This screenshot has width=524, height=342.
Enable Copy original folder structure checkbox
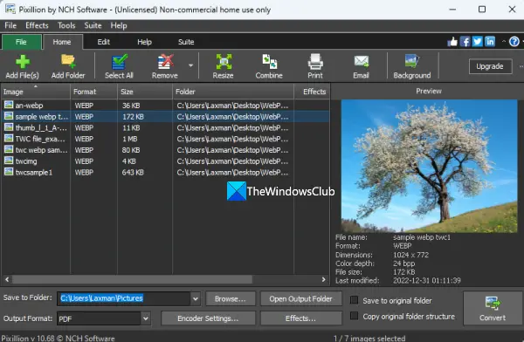point(354,316)
